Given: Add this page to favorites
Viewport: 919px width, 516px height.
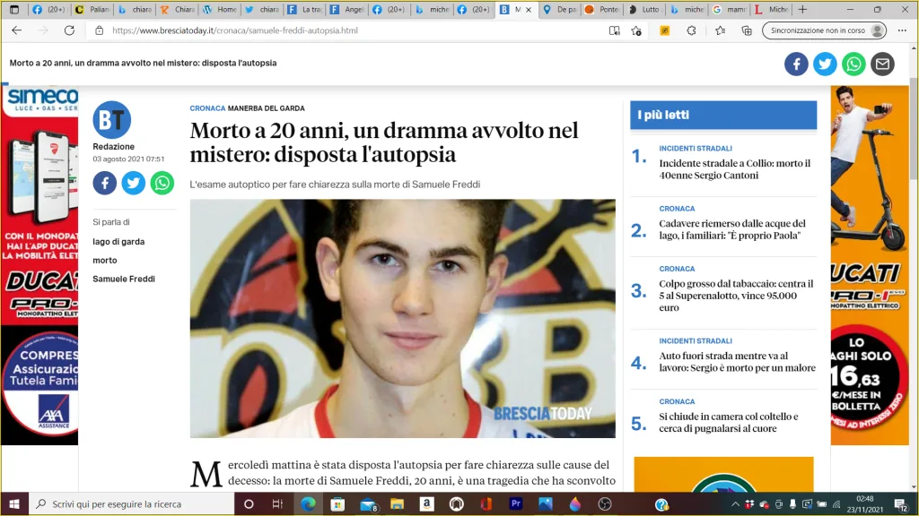Looking at the screenshot, I should 636,30.
